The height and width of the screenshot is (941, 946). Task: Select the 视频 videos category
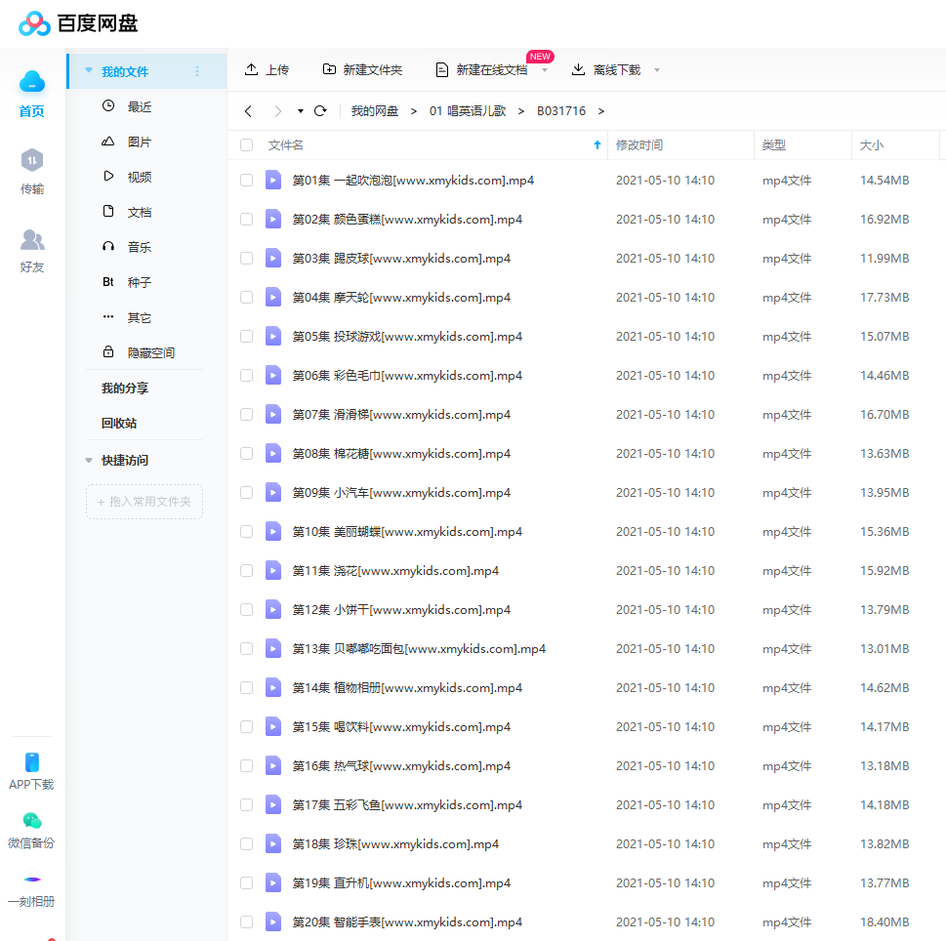point(137,176)
